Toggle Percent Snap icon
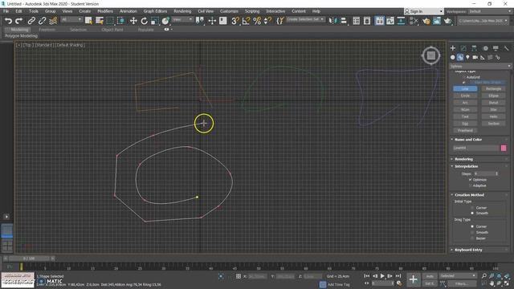The width and height of the screenshot is (514, 289). [x=257, y=21]
